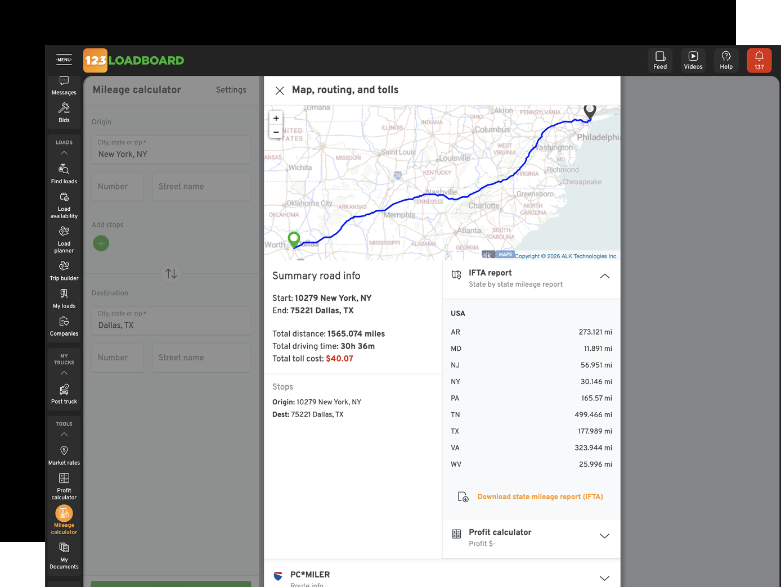Image resolution: width=781 pixels, height=587 pixels.
Task: Open the Feed panel
Action: [660, 60]
